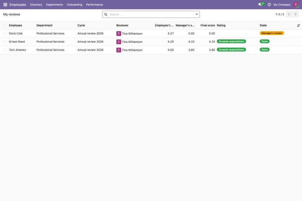This screenshot has width=302, height=201.
Task: Click Tina Williamson avatar in Doris Cole row
Action: point(119,33)
